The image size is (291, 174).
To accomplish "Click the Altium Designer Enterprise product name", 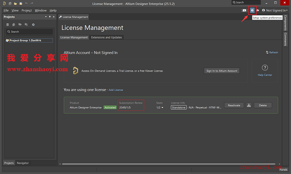I will tap(86, 107).
